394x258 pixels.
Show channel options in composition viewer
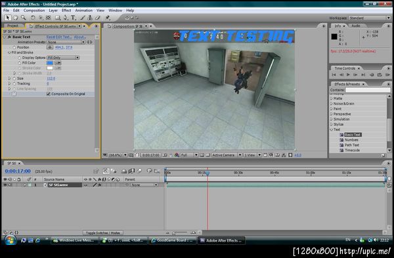pos(177,155)
